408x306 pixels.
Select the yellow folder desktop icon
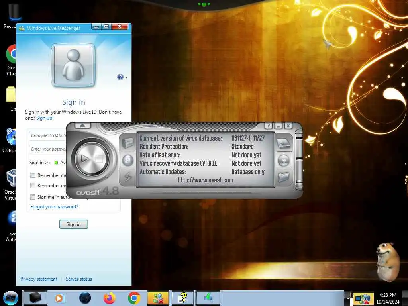point(11,99)
